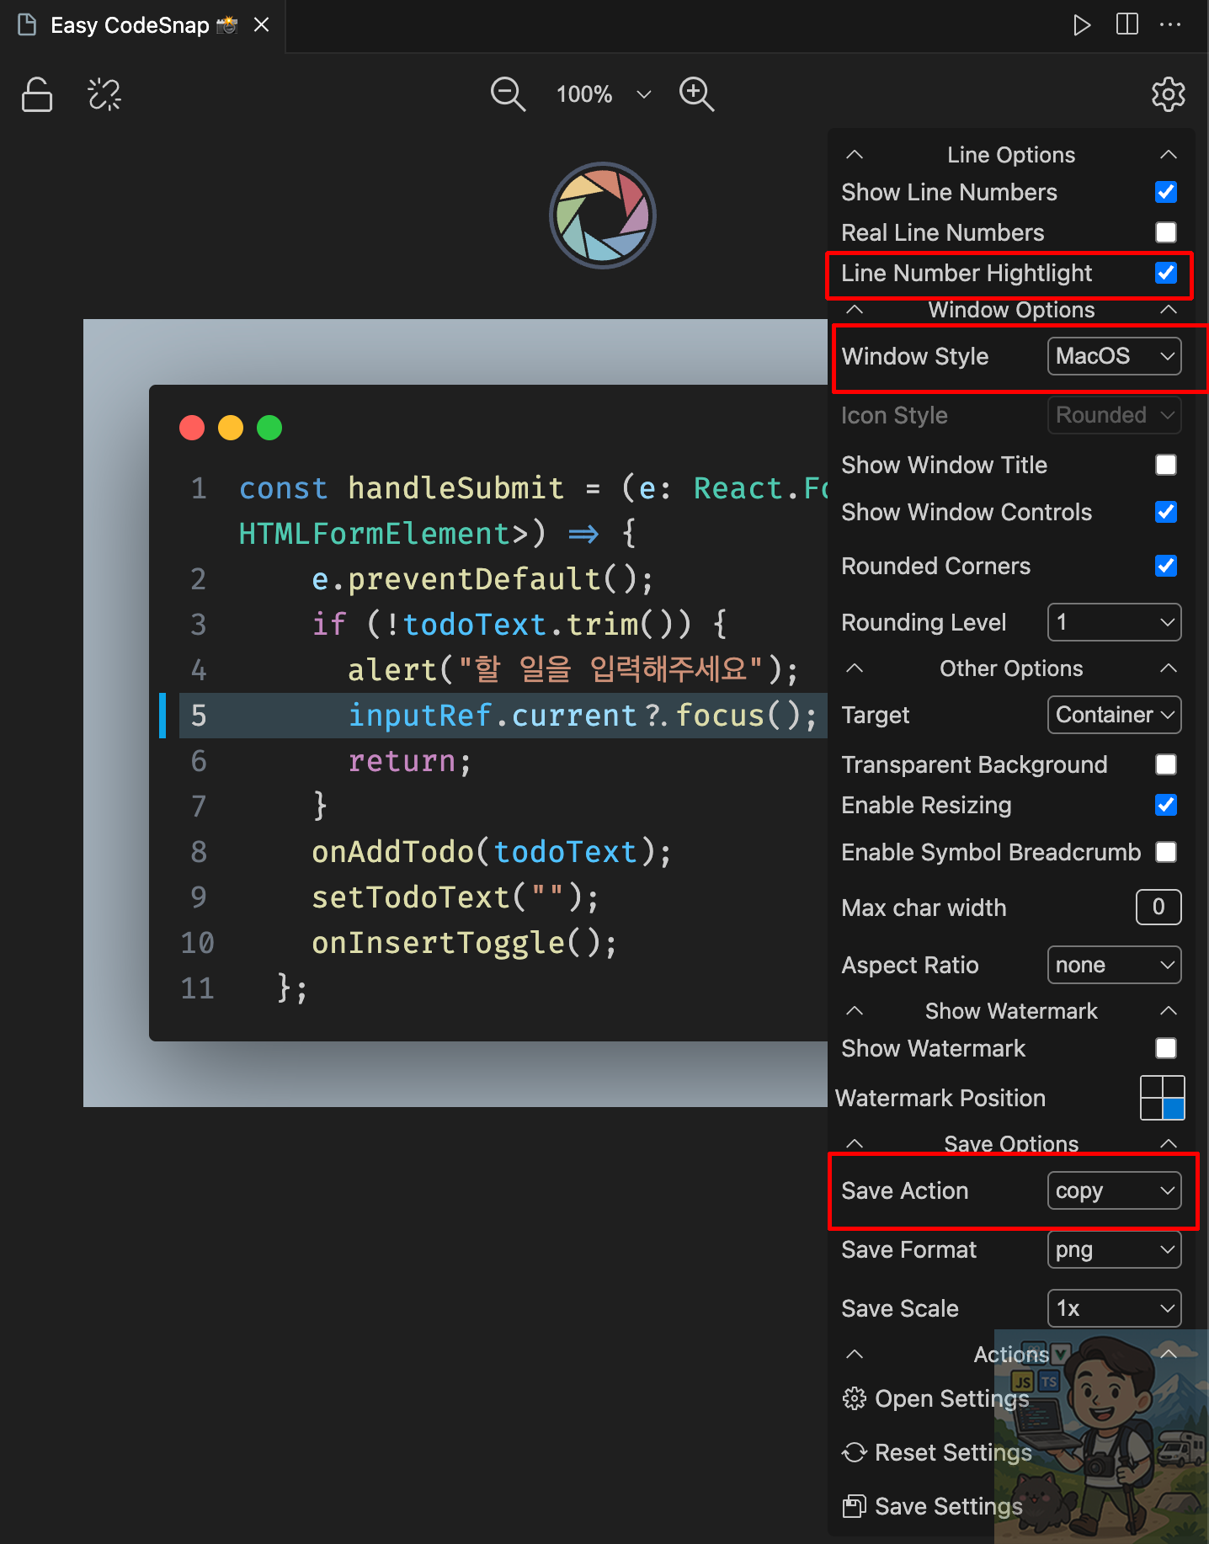This screenshot has width=1209, height=1544.
Task: Collapse the Line Options section header
Action: [x=1011, y=155]
